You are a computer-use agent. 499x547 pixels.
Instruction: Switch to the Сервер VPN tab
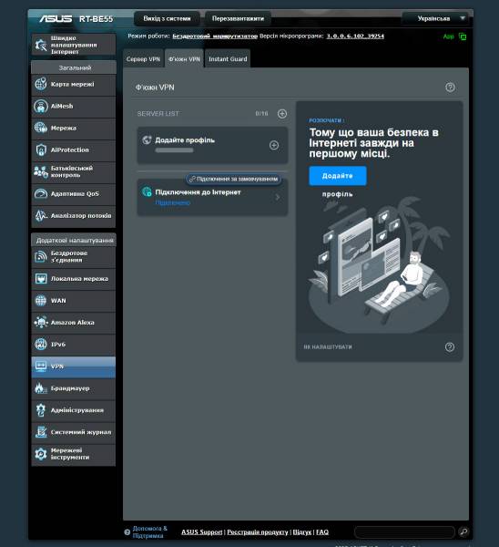tap(143, 59)
